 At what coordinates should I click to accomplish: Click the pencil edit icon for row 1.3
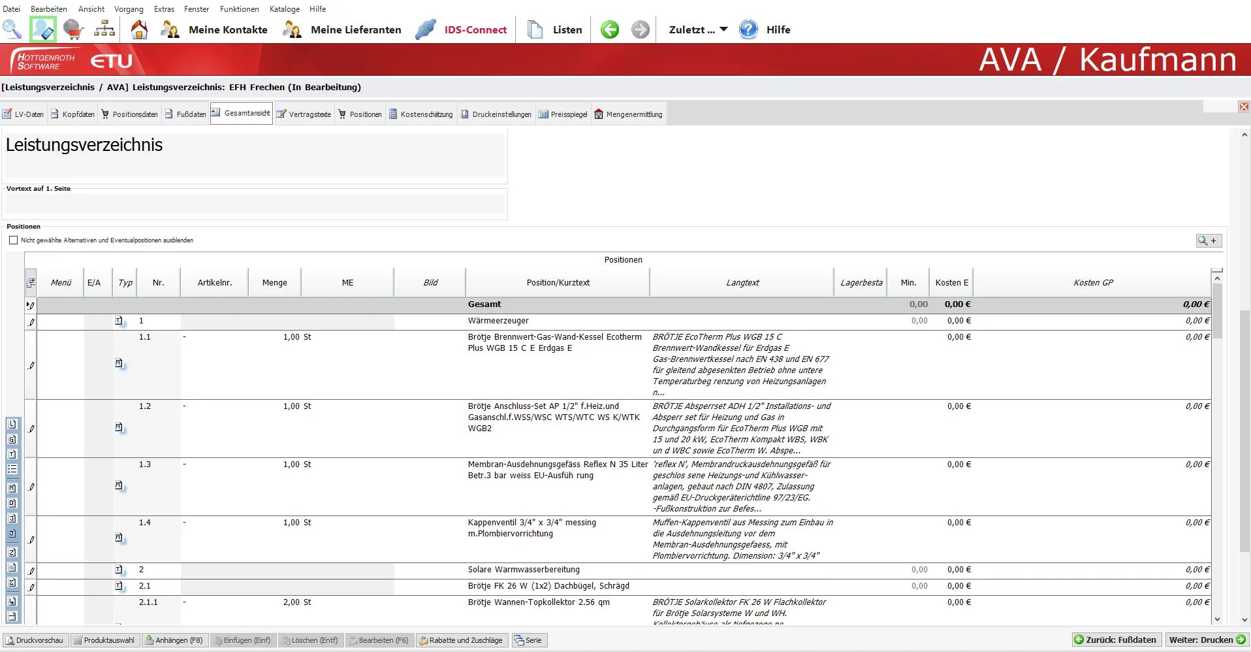click(x=31, y=487)
